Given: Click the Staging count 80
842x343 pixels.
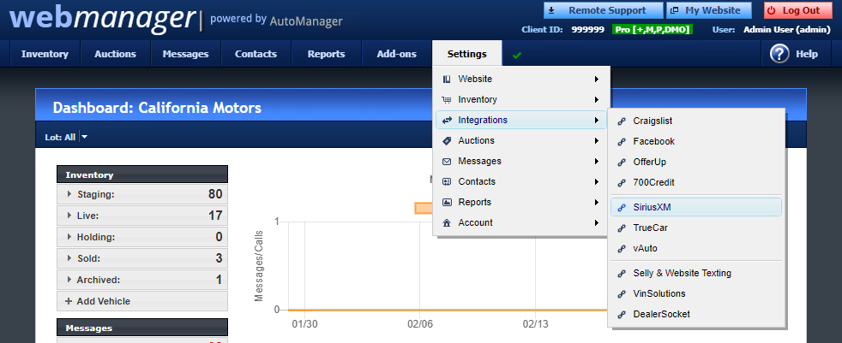Looking at the screenshot, I should pyautogui.click(x=215, y=194).
